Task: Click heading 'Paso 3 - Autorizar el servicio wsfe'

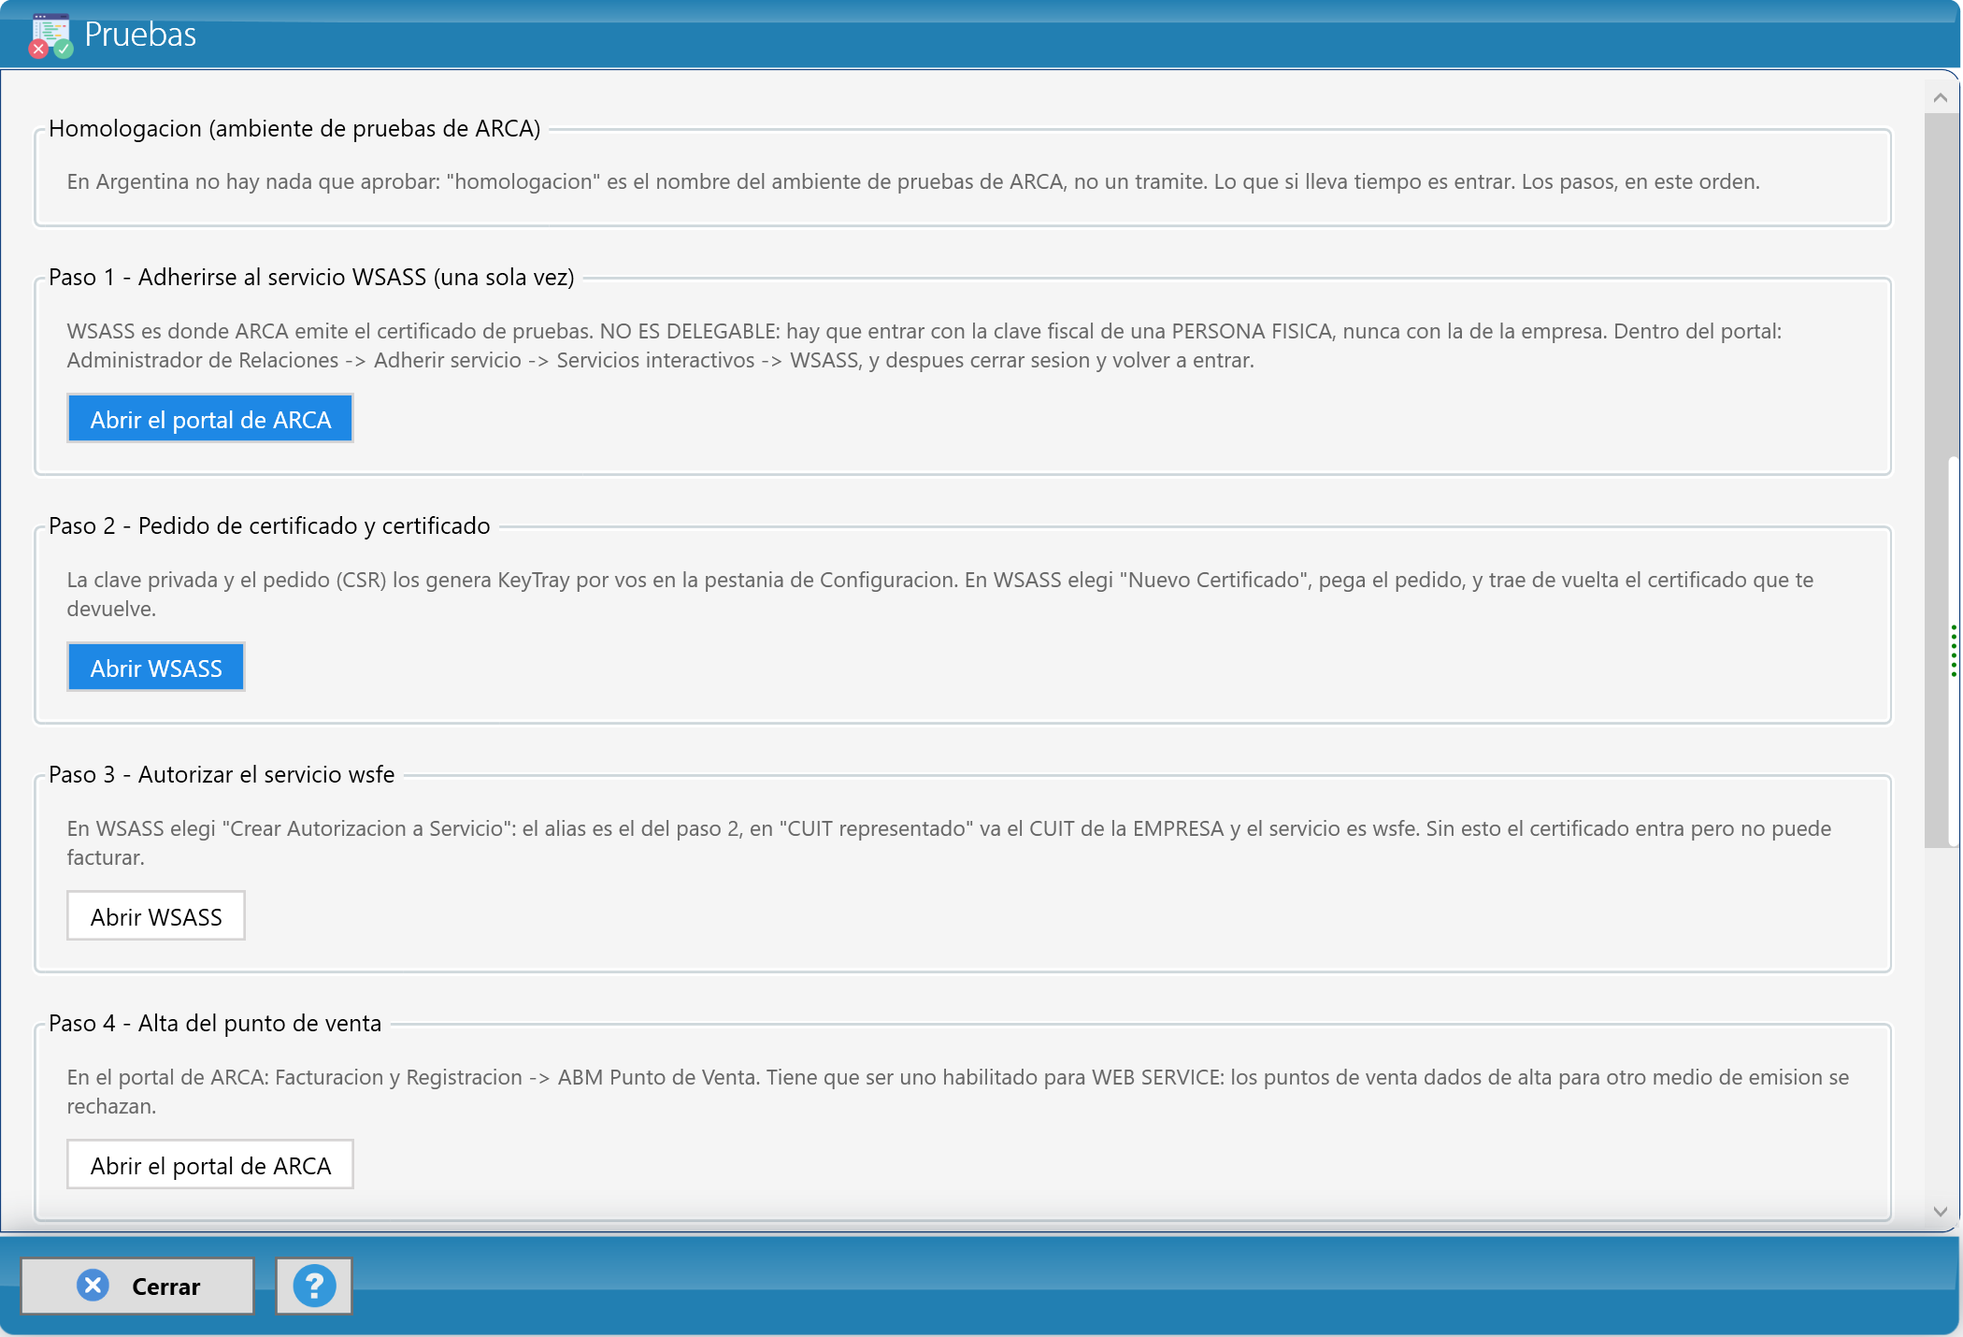Action: [x=222, y=774]
